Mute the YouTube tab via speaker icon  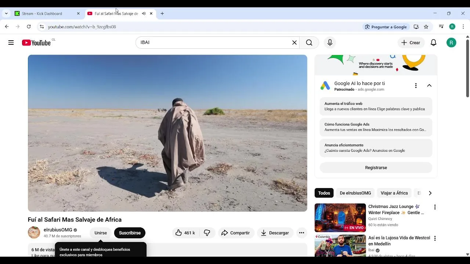(x=144, y=14)
